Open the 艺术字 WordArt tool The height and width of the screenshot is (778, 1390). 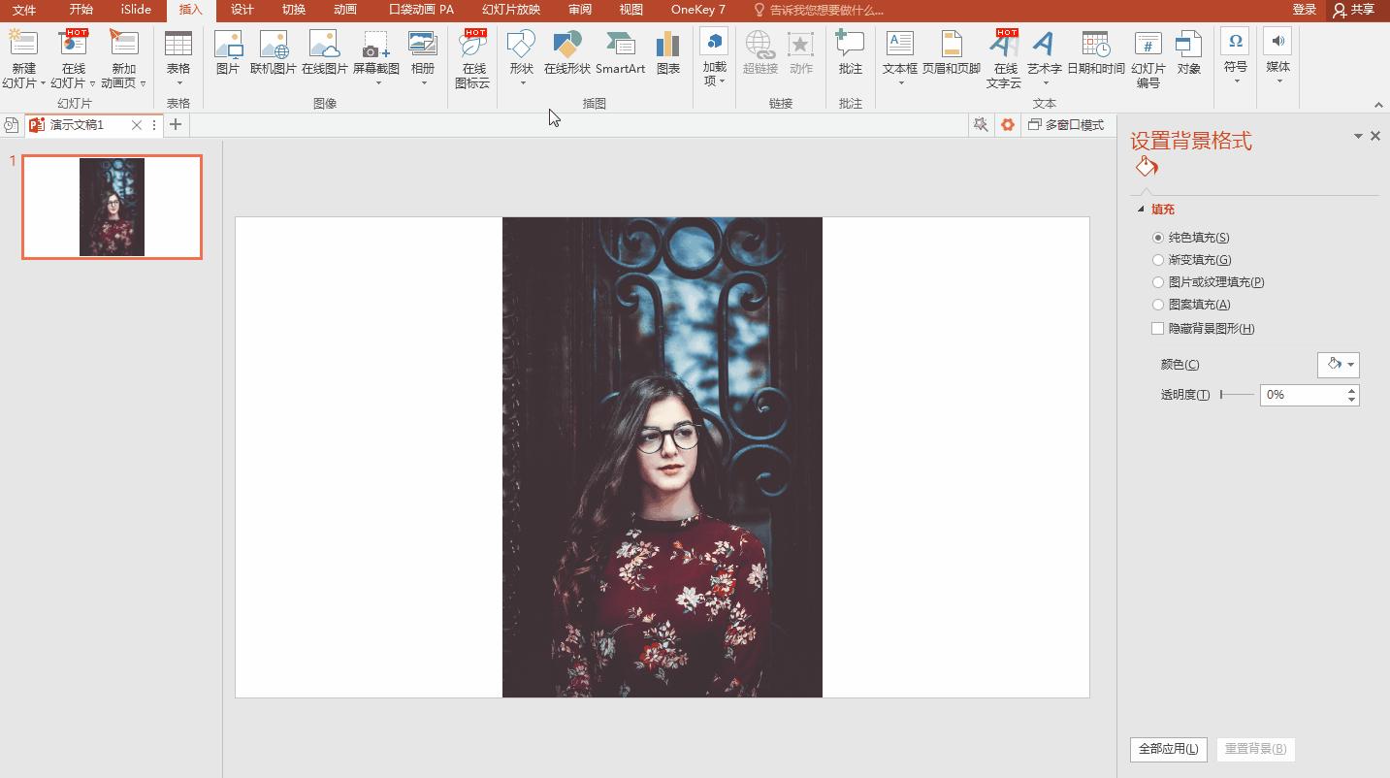[1044, 52]
